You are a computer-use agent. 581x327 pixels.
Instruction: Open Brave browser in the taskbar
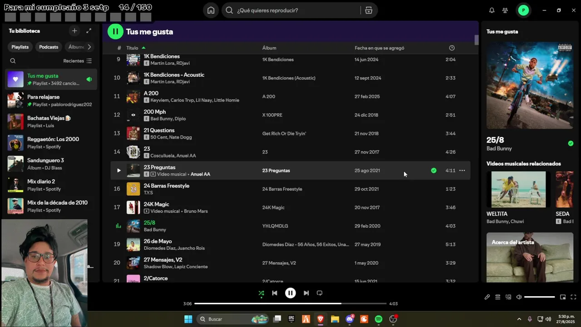(320, 319)
